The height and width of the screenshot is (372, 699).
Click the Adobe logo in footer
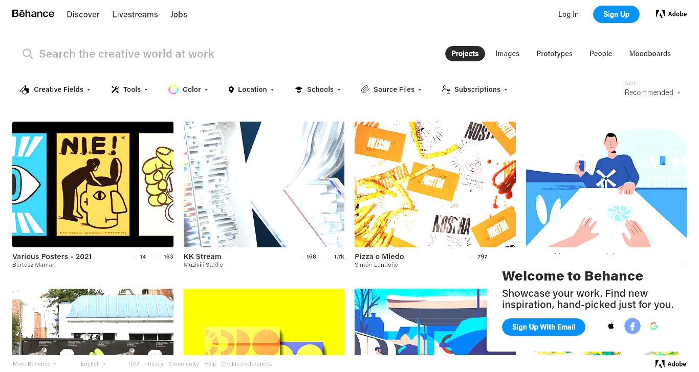tap(671, 364)
